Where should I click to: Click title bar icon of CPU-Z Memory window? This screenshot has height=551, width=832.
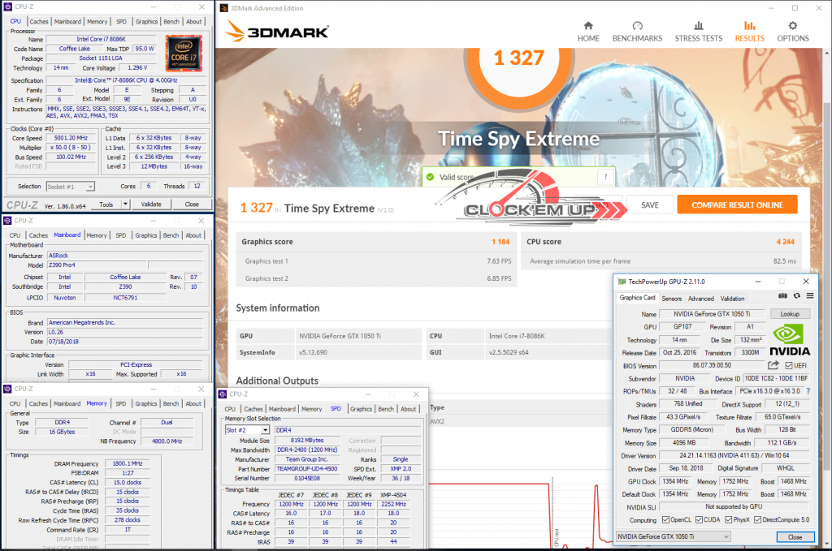click(x=7, y=389)
